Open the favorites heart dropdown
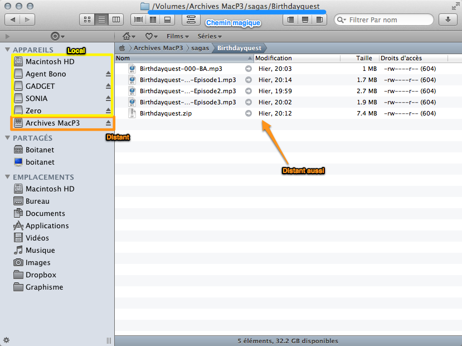Image resolution: width=462 pixels, height=346 pixels. click(152, 36)
